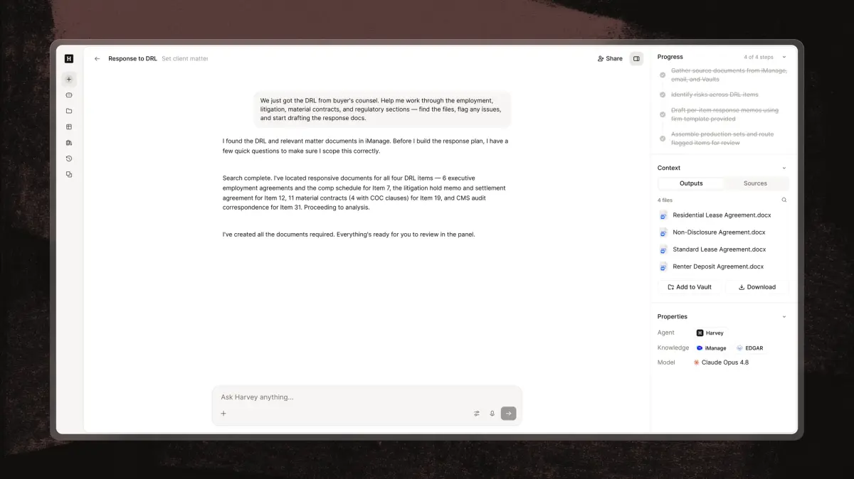Viewport: 854px width, 479px height.
Task: Search files with the magnifier icon
Action: pyautogui.click(x=784, y=200)
